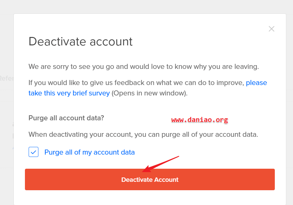This screenshot has height=205, width=293.
Task: Click the 'If you would like to give us feedback' text
Action: pos(136,83)
